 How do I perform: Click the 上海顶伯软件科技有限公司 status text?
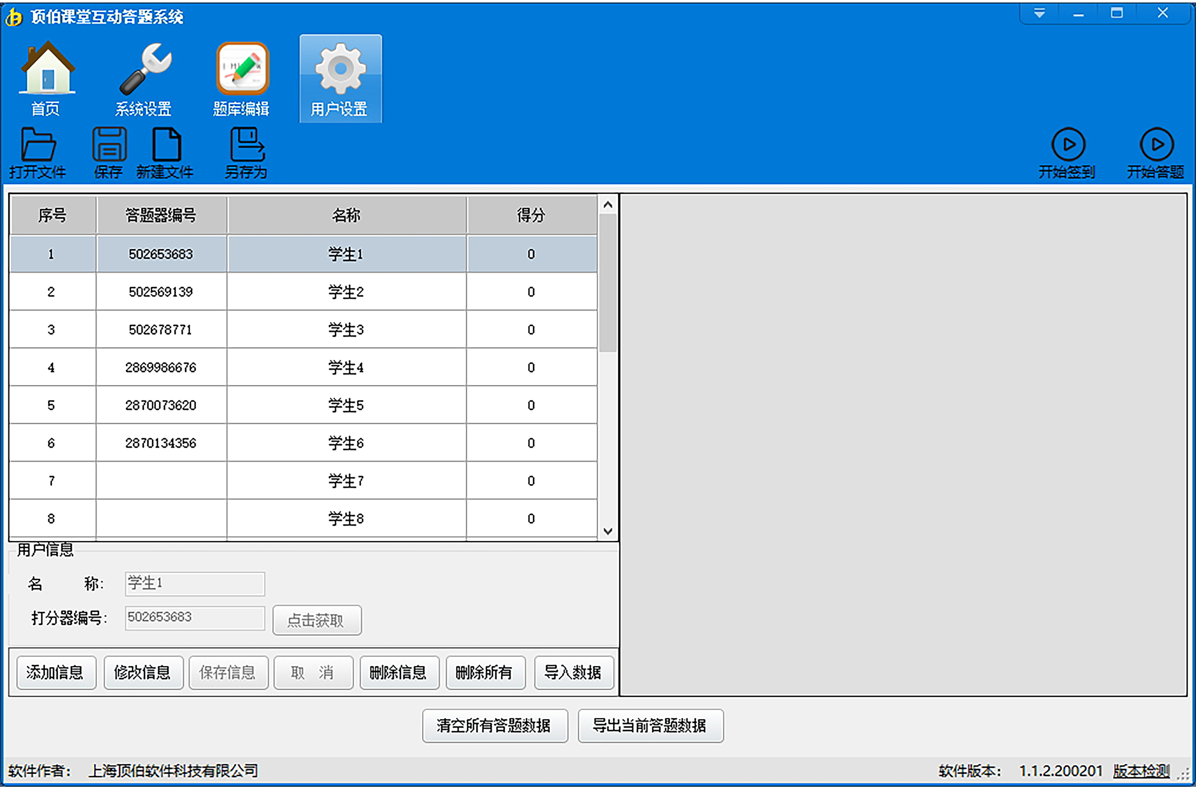click(x=173, y=770)
